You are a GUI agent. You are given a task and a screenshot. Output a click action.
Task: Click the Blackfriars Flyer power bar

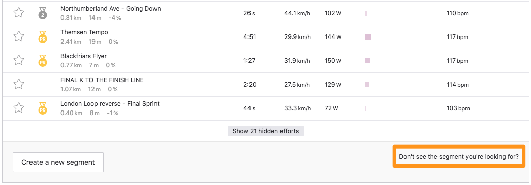[x=368, y=61]
